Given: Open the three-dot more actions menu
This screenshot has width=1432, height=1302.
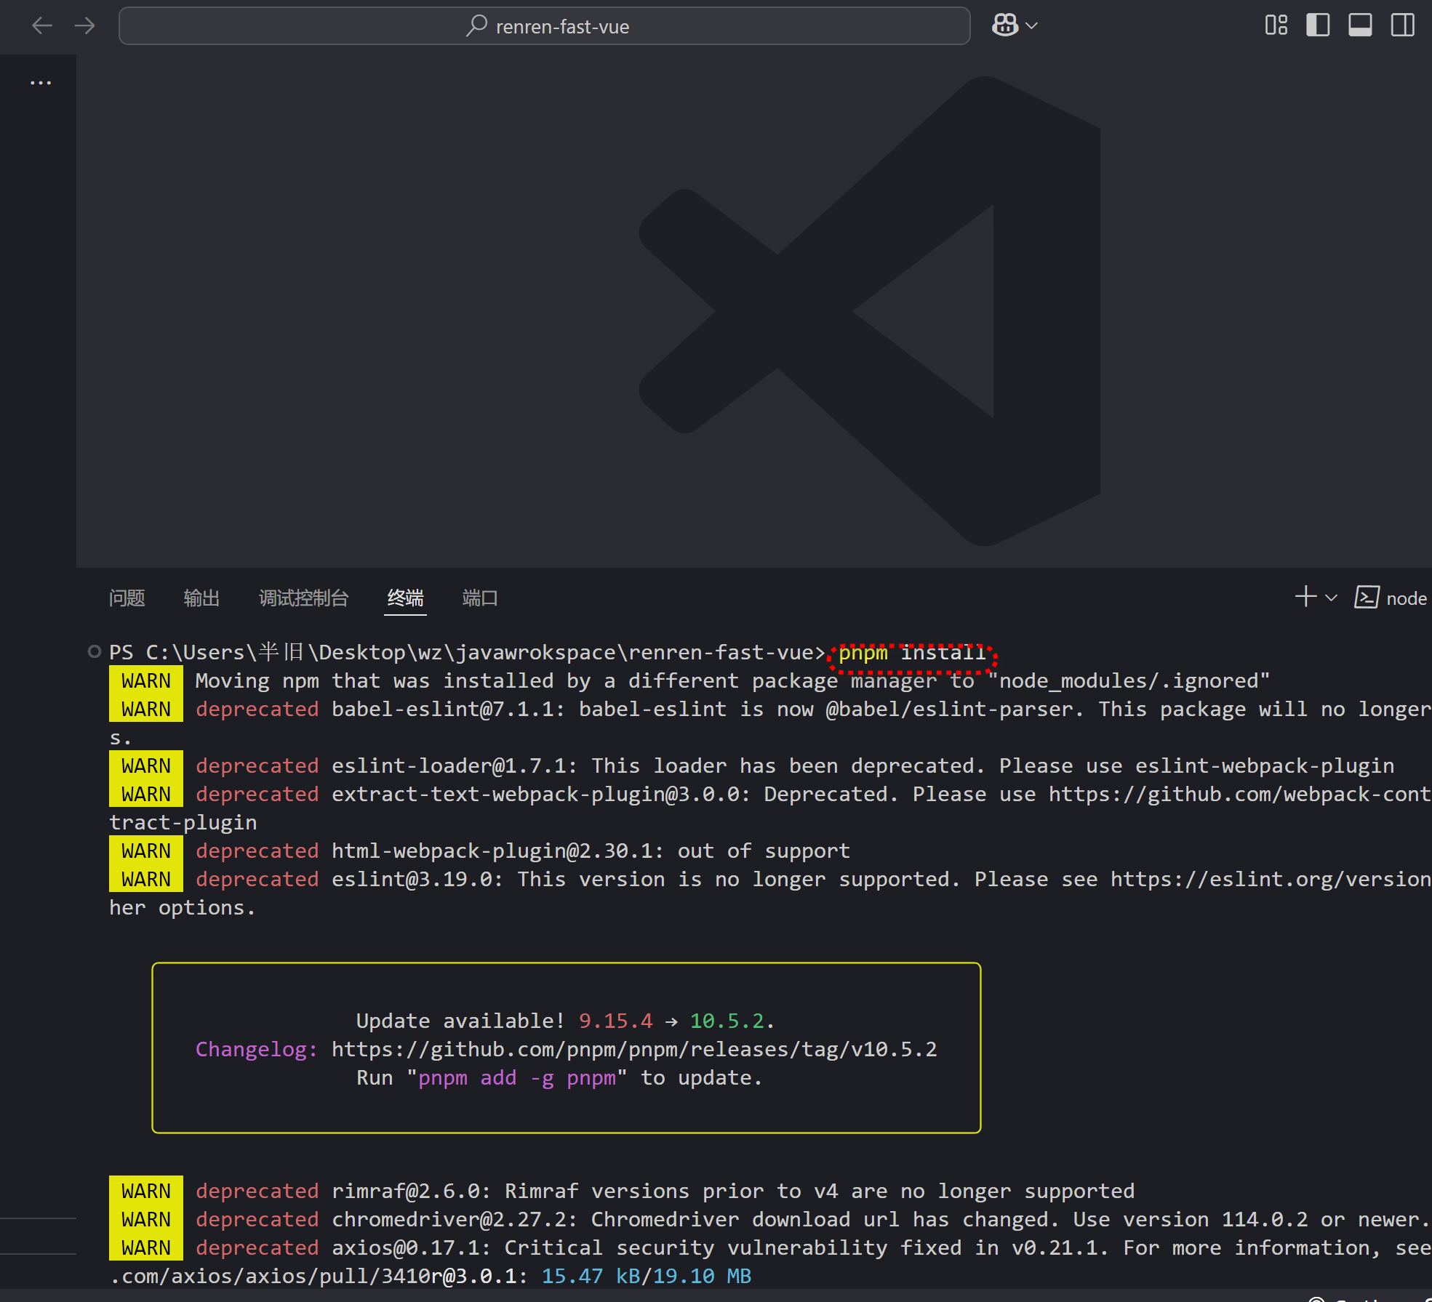Looking at the screenshot, I should 41,83.
